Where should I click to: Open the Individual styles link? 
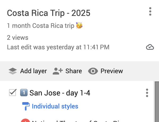click(55, 106)
